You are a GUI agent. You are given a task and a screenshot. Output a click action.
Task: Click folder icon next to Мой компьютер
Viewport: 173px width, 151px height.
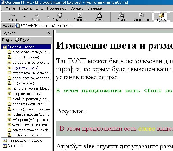click(x=9, y=135)
